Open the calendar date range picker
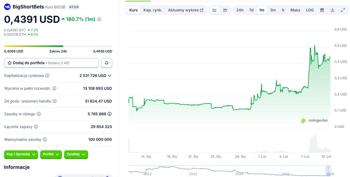 [322, 10]
